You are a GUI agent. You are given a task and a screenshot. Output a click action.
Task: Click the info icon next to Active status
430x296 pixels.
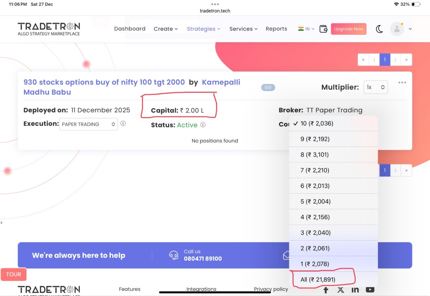click(203, 125)
